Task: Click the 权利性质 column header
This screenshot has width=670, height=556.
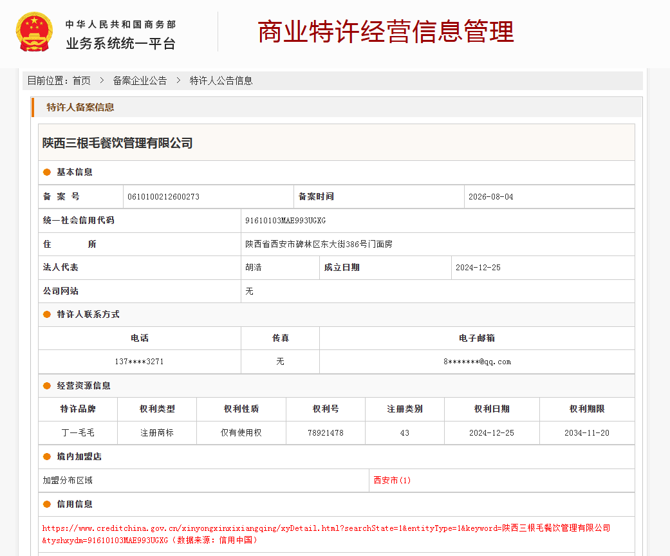Action: tap(241, 409)
